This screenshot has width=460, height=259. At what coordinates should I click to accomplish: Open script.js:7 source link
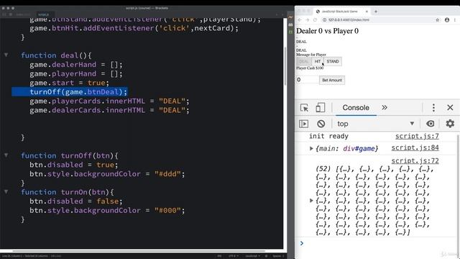417,136
